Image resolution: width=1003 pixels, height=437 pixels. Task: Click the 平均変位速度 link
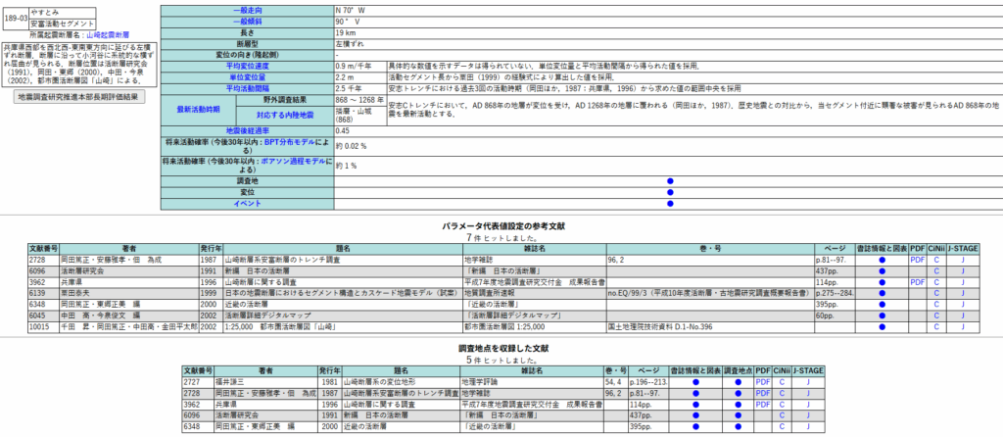click(248, 65)
